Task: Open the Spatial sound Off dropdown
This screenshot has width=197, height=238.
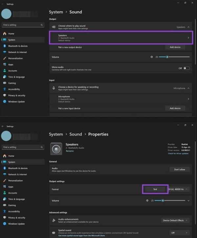Action: click(x=175, y=233)
